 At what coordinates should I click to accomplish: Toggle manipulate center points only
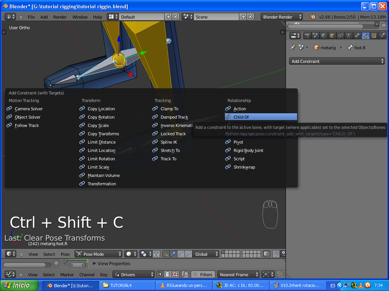click(x=156, y=254)
